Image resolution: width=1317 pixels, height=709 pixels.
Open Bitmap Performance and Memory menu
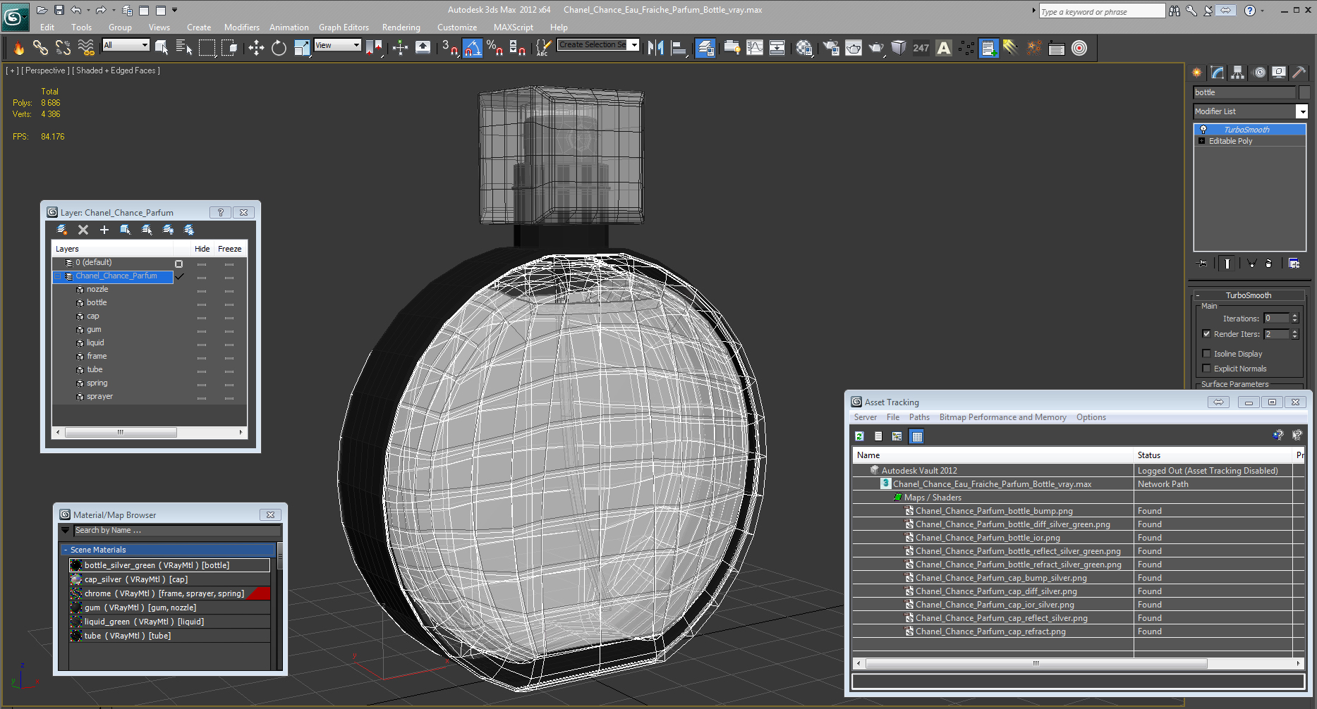pos(1002,417)
